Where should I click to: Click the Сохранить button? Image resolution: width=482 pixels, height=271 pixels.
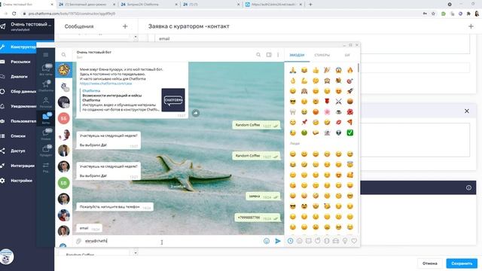[462, 263]
